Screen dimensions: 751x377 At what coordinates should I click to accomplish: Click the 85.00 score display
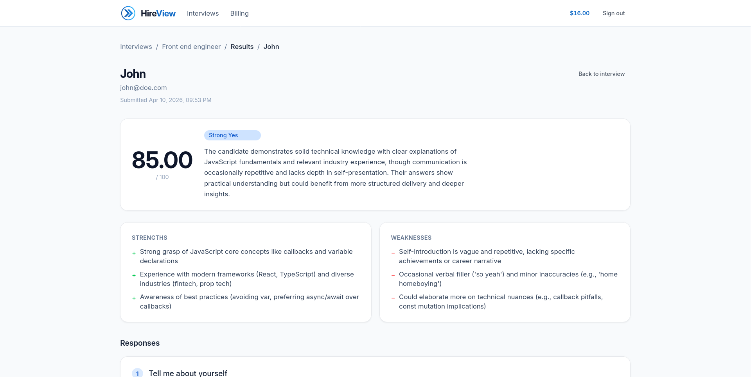click(162, 159)
